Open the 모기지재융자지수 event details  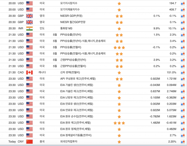click(70, 10)
